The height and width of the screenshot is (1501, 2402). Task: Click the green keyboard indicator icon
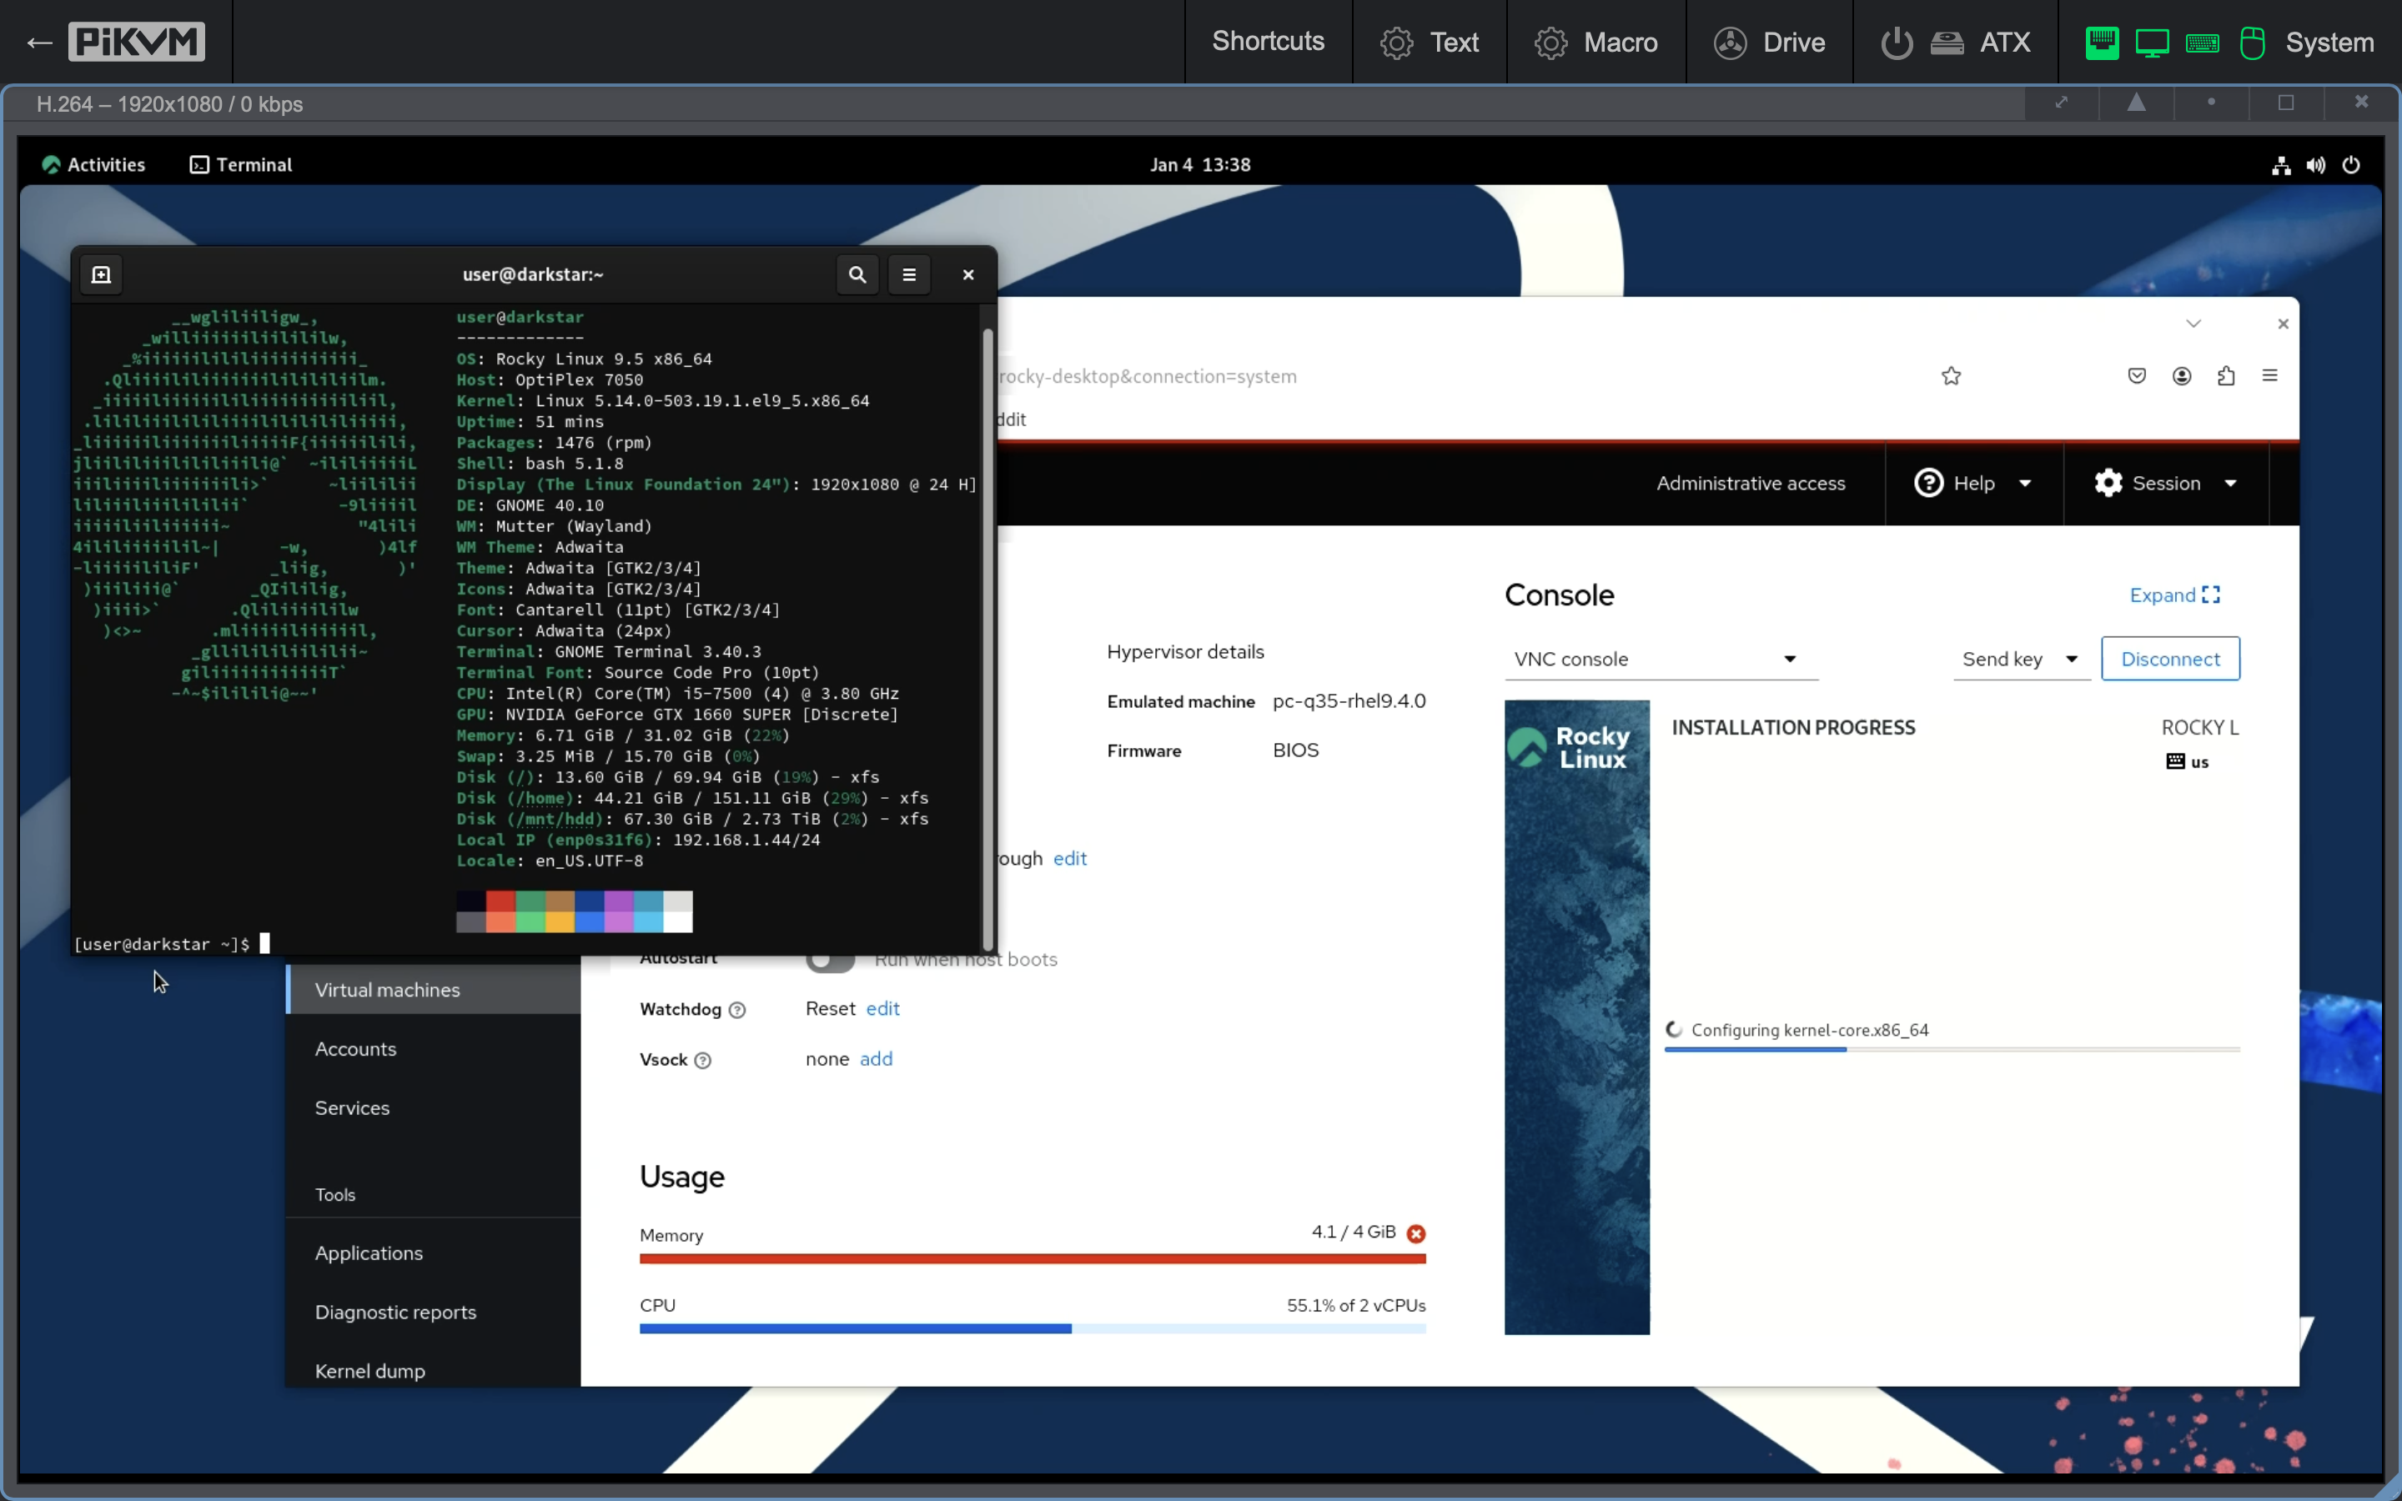tap(2202, 43)
